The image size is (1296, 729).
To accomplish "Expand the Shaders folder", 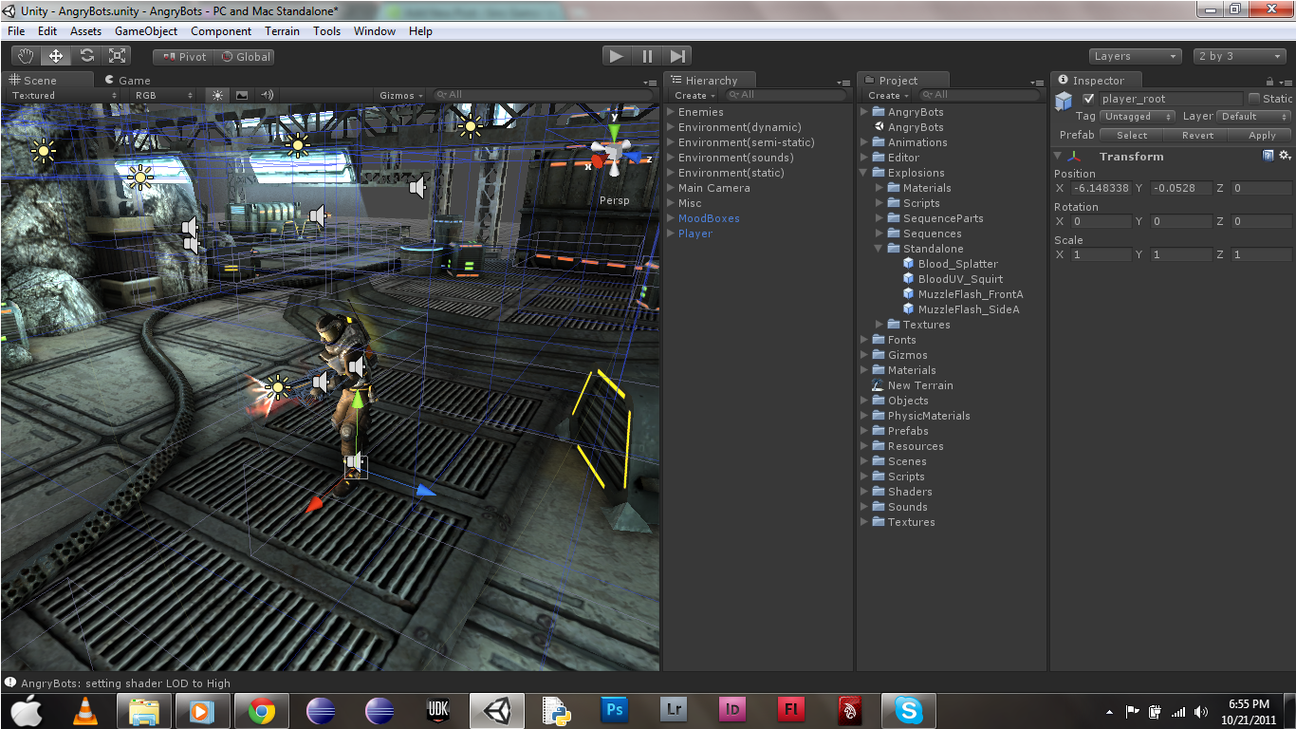I will tap(864, 492).
